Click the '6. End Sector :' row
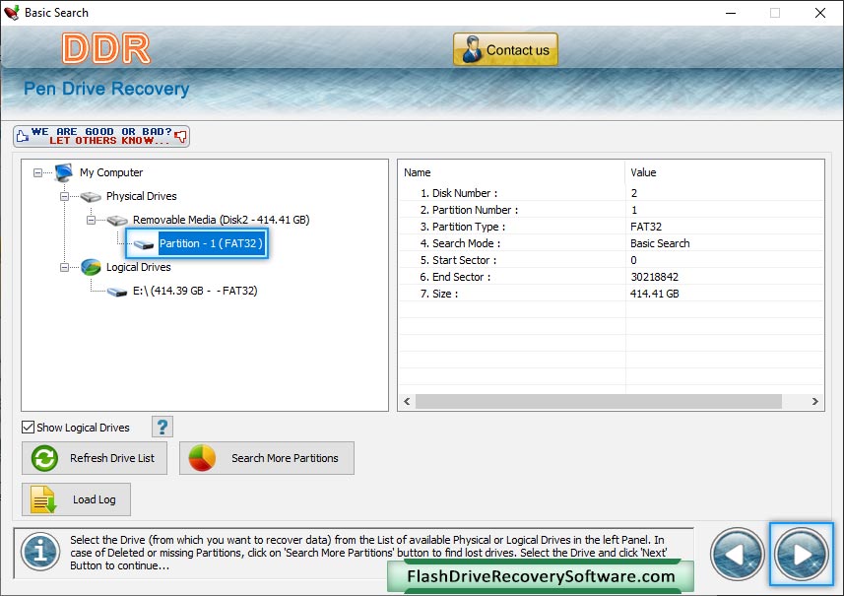Image resolution: width=844 pixels, height=596 pixels. [612, 276]
